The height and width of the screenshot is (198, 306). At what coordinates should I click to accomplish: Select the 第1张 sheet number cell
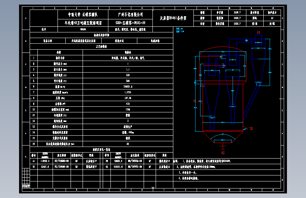coord(255,24)
